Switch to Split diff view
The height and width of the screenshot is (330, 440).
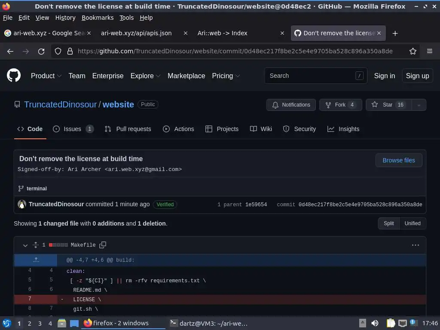tap(388, 223)
